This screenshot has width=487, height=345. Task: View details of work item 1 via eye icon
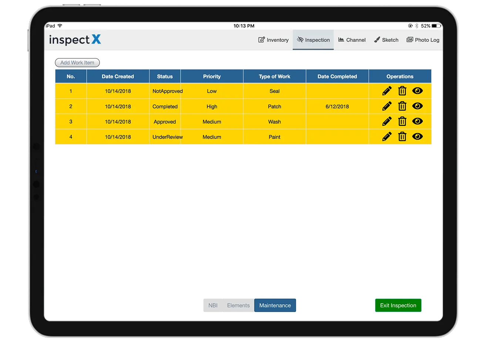[417, 91]
